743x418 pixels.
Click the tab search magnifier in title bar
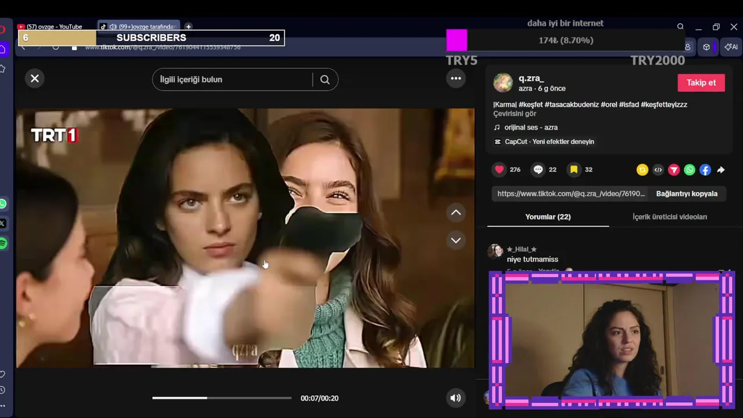point(680,27)
